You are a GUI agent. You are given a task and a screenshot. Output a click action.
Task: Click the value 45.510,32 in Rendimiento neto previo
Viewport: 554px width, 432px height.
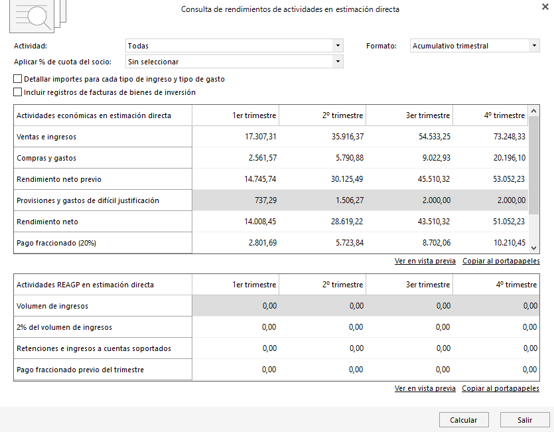434,179
